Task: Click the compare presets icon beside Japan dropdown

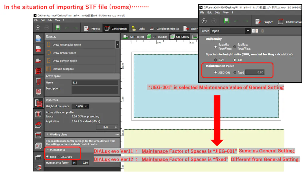Action: coord(255,31)
